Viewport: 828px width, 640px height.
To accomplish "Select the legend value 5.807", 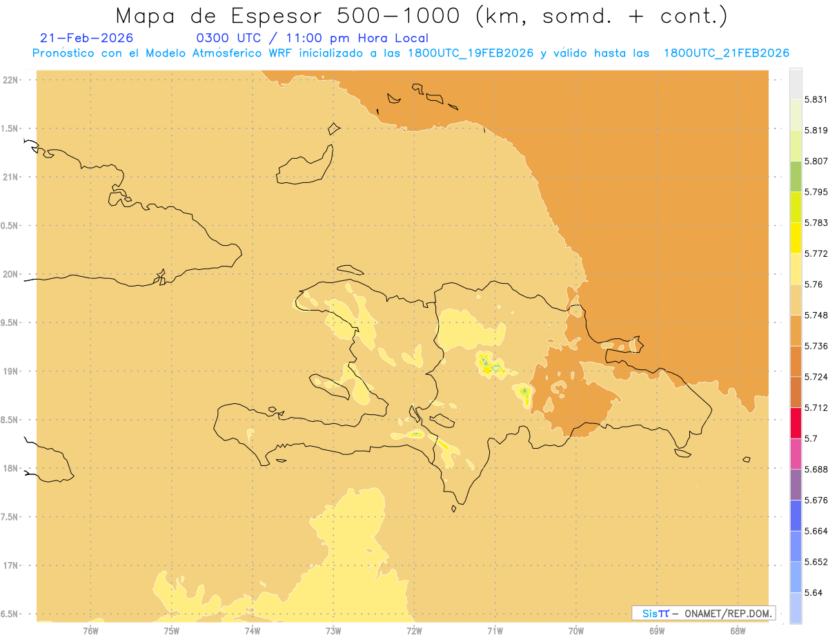I will (816, 161).
